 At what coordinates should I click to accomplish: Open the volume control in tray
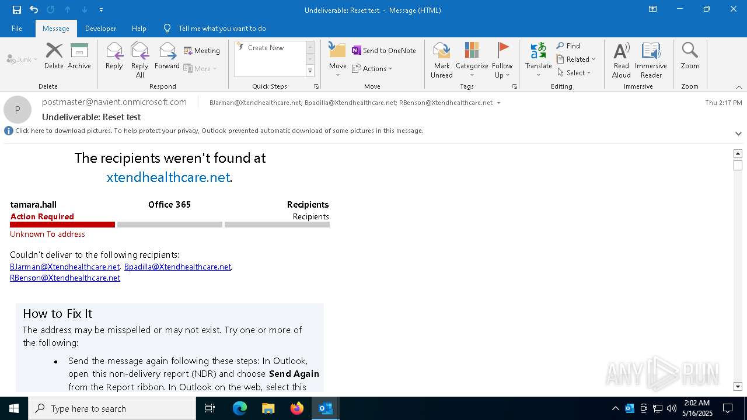[672, 408]
